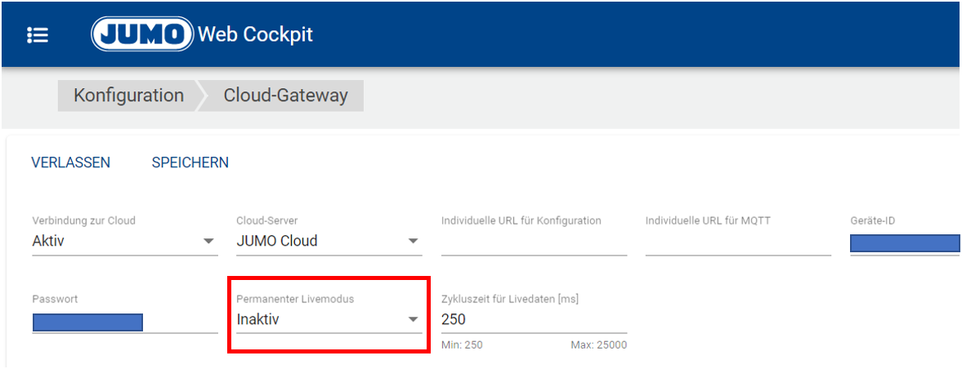This screenshot has height=369, width=962.
Task: Save settings with the SPEICHERN button
Action: [x=190, y=162]
